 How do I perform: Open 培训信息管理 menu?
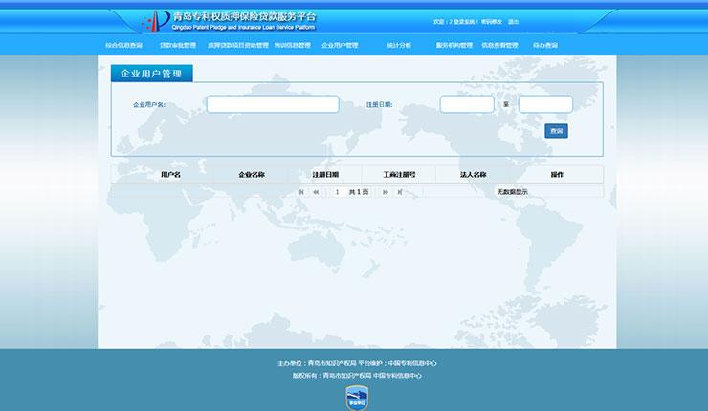tap(292, 45)
